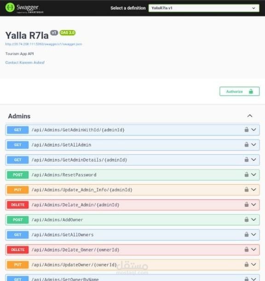Click lock icon on GetAdminWithId endpoint

coord(247,129)
